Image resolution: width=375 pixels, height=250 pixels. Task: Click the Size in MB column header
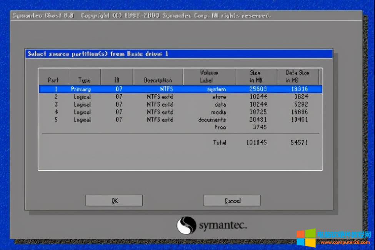click(256, 77)
